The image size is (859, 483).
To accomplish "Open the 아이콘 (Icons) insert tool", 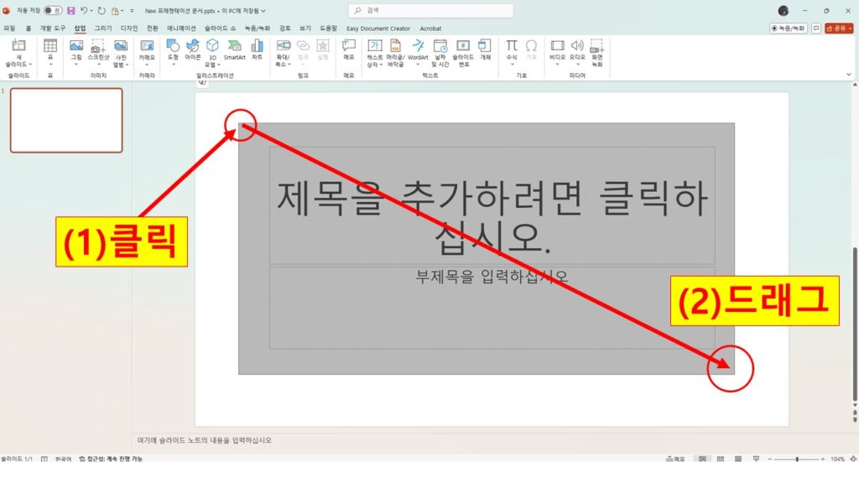I will [x=192, y=49].
